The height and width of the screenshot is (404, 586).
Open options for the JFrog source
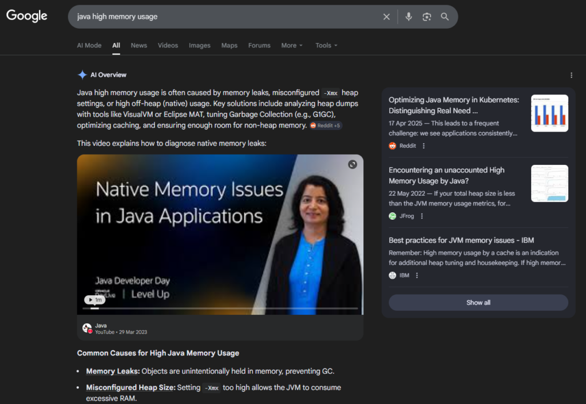(x=422, y=216)
